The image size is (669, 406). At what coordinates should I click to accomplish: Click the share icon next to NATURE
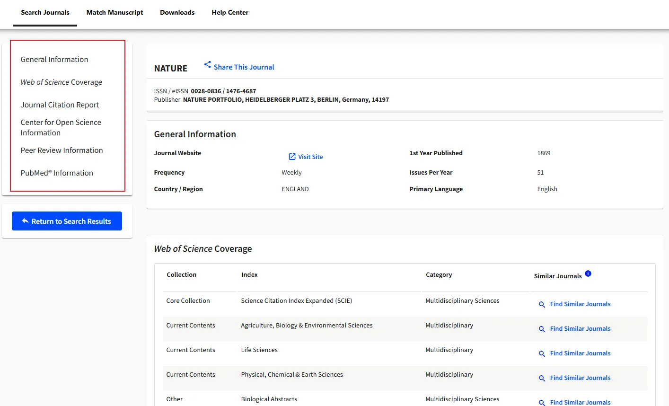[207, 65]
